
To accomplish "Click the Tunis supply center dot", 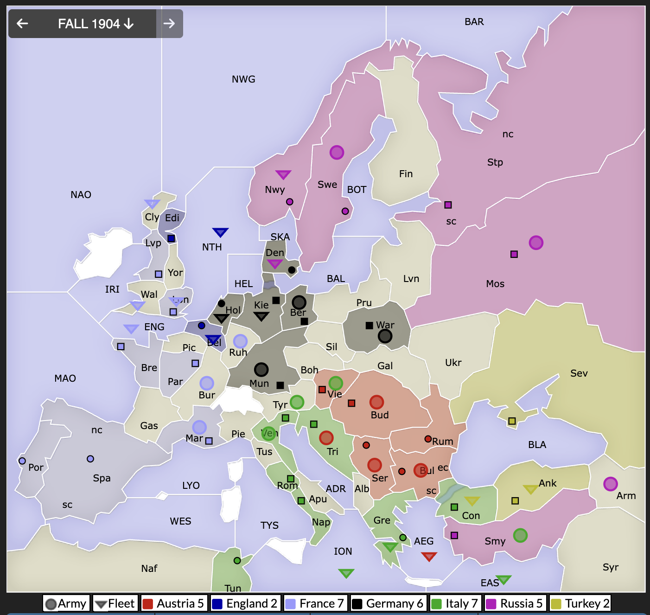I will [x=237, y=560].
